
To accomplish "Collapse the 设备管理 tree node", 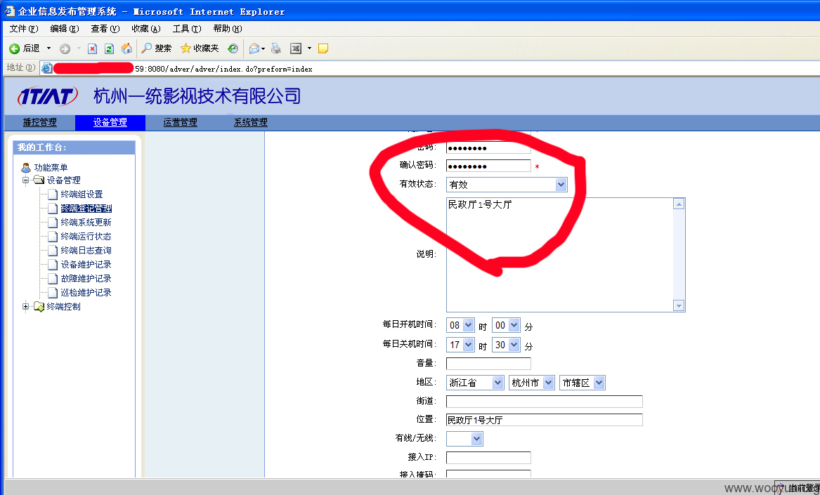I will 25,180.
